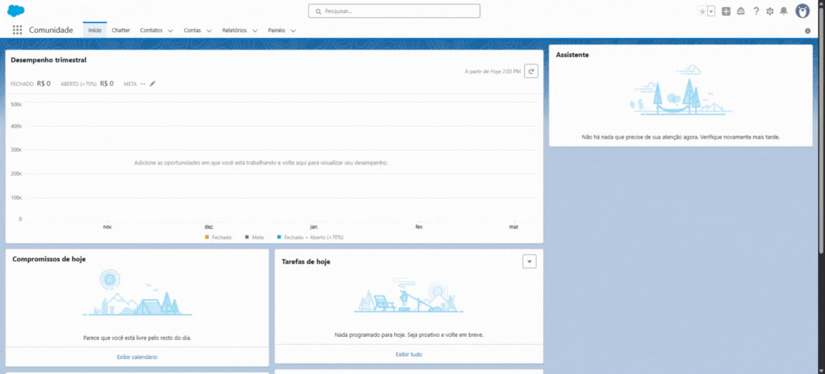825x374 pixels.
Task: Open the Tarefas de hoje filter dropdown
Action: click(529, 262)
